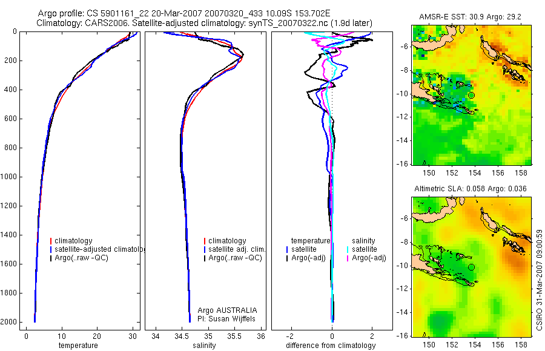
Task: Click the -16 latitude tick on SST map
Action: coord(403,163)
